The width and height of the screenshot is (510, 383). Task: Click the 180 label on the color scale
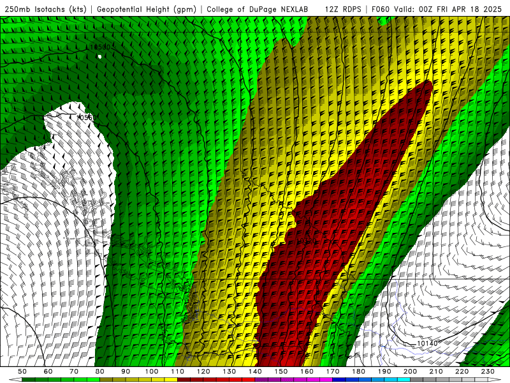pos(358,372)
